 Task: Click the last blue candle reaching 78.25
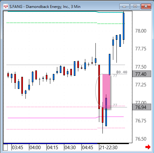point(123,26)
